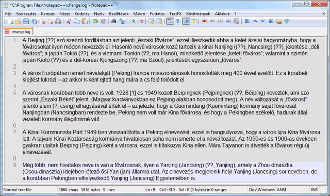This screenshot has width=330, height=196.
Task: Click the folder-with-label icon near toolbar end
Action: pos(279,21)
